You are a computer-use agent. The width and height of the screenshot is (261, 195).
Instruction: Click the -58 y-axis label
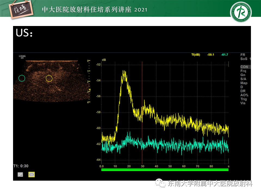click(98, 112)
